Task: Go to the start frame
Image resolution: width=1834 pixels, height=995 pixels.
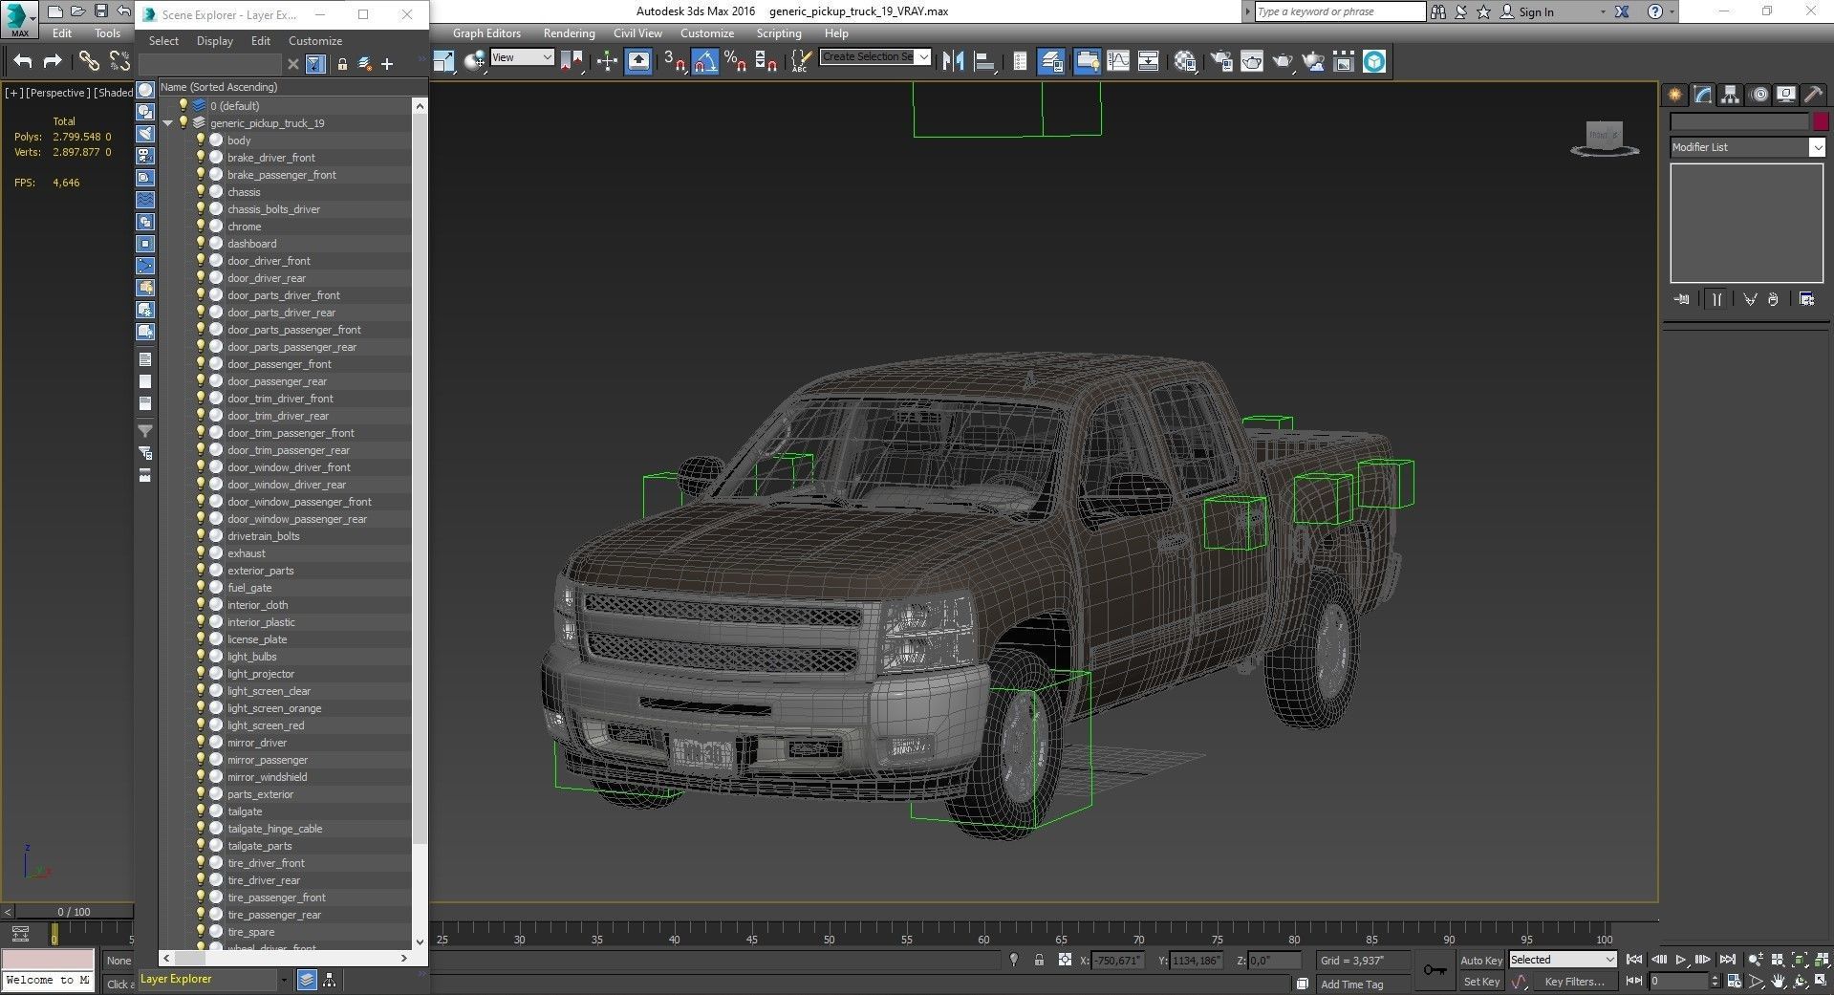Action: (x=1634, y=960)
